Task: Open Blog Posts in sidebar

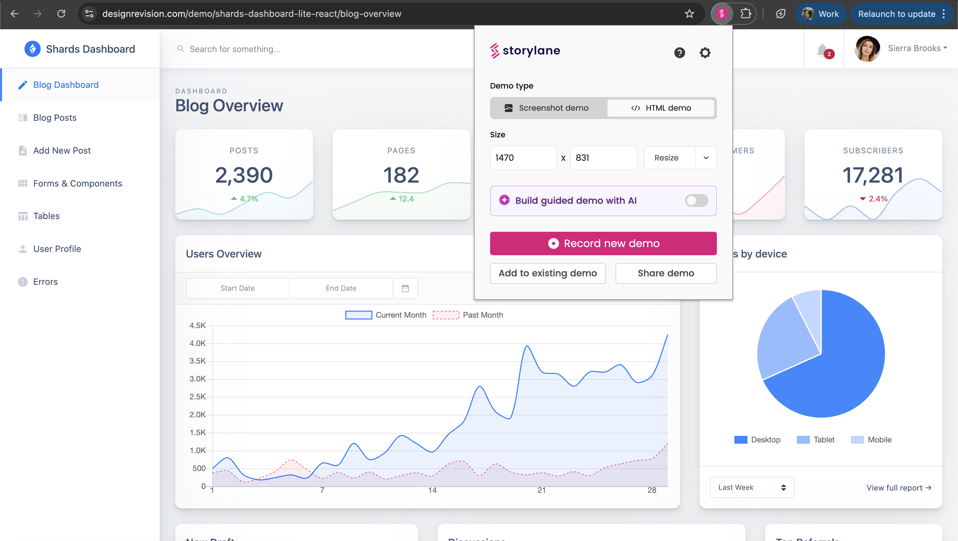Action: point(55,118)
